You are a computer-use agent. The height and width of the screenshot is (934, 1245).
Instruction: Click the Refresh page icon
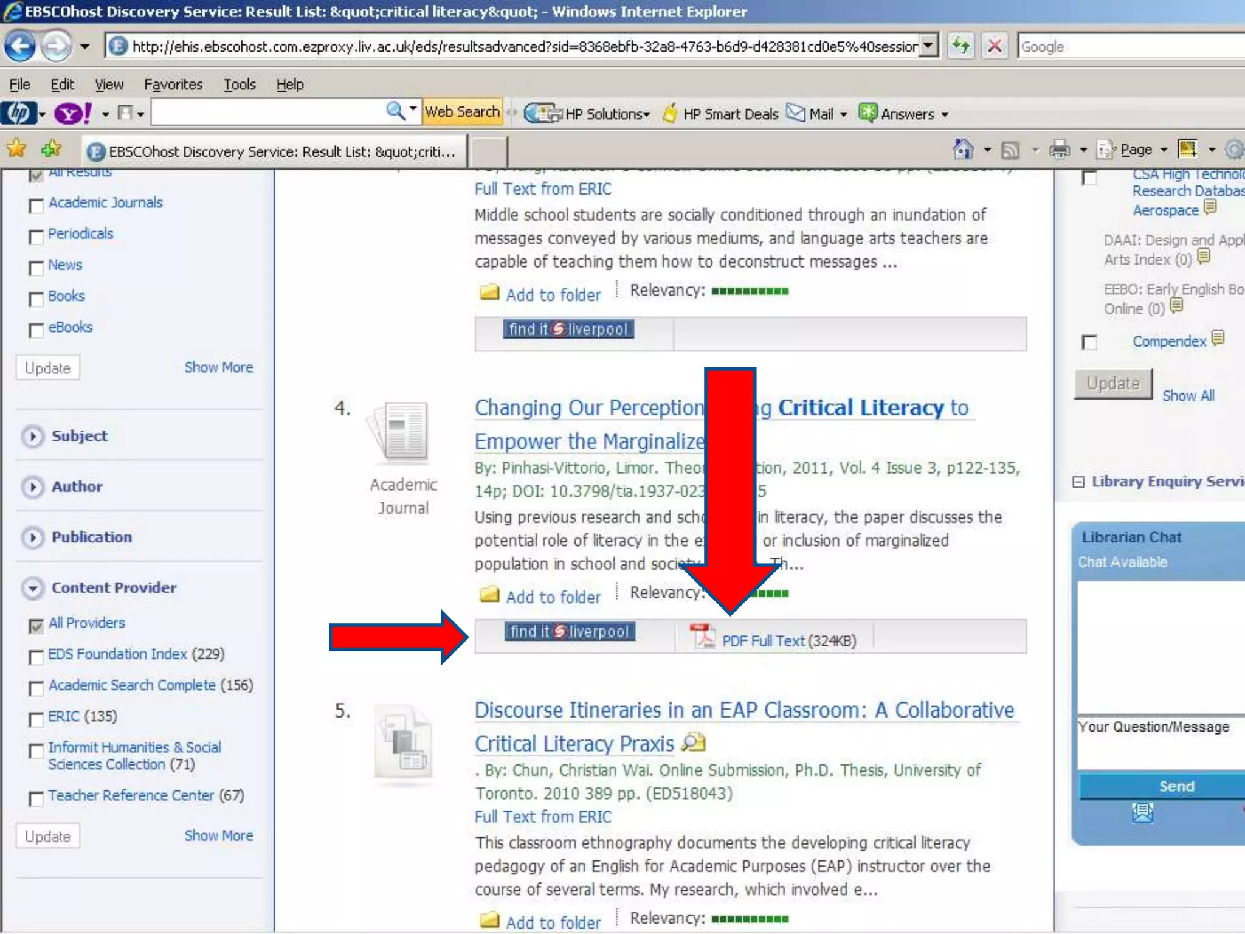[960, 46]
